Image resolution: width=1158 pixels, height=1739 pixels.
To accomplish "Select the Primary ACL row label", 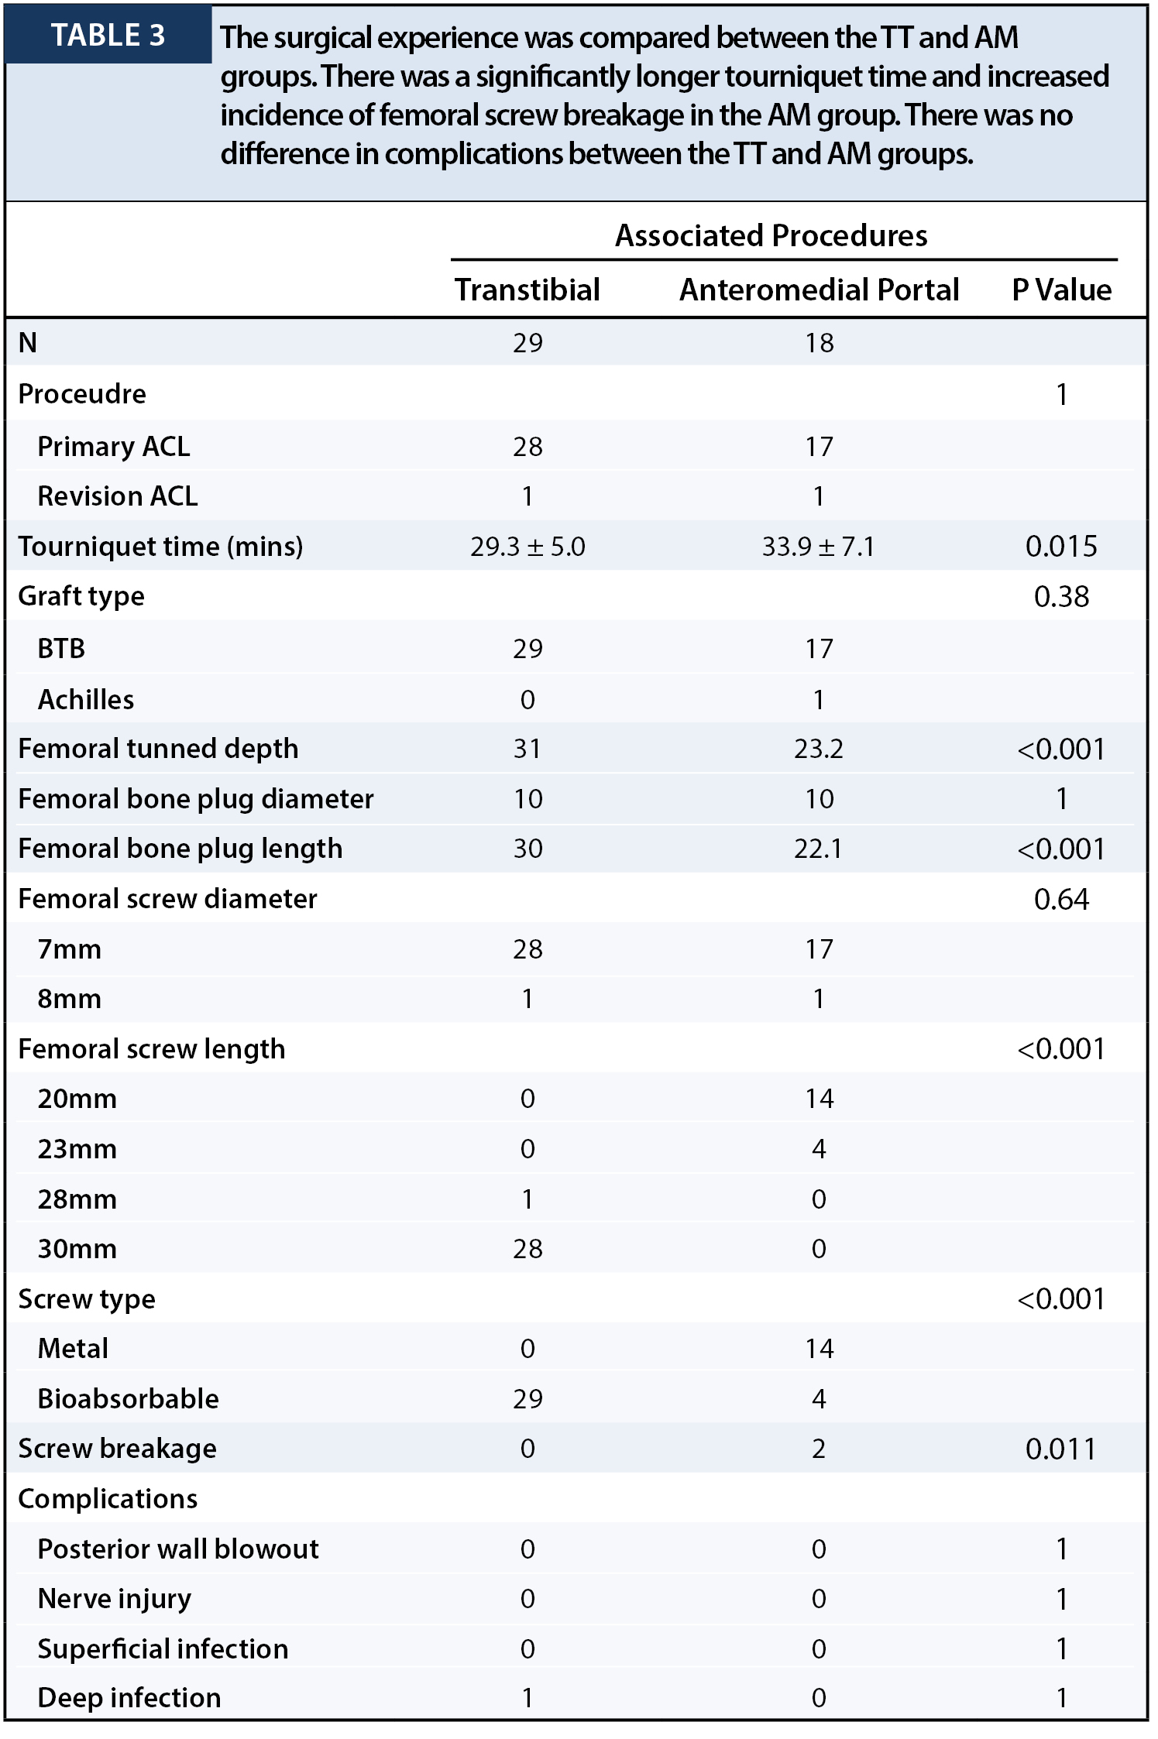I will point(114,447).
